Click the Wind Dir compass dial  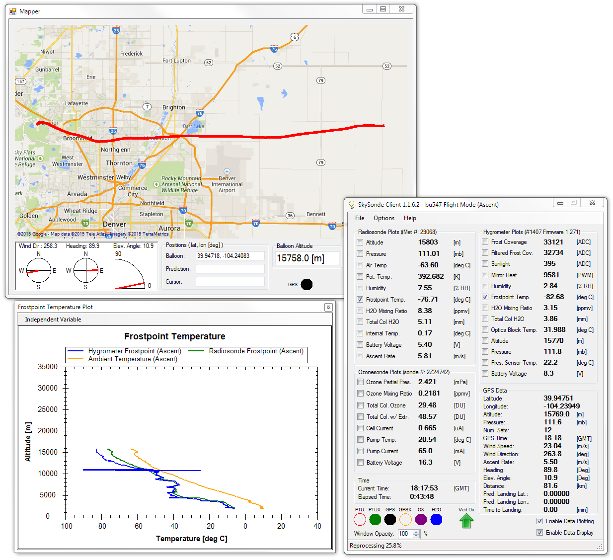click(38, 270)
